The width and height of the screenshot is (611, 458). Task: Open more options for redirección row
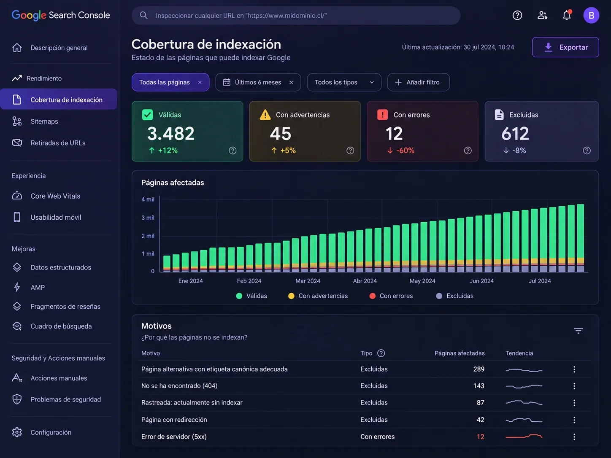[574, 420]
